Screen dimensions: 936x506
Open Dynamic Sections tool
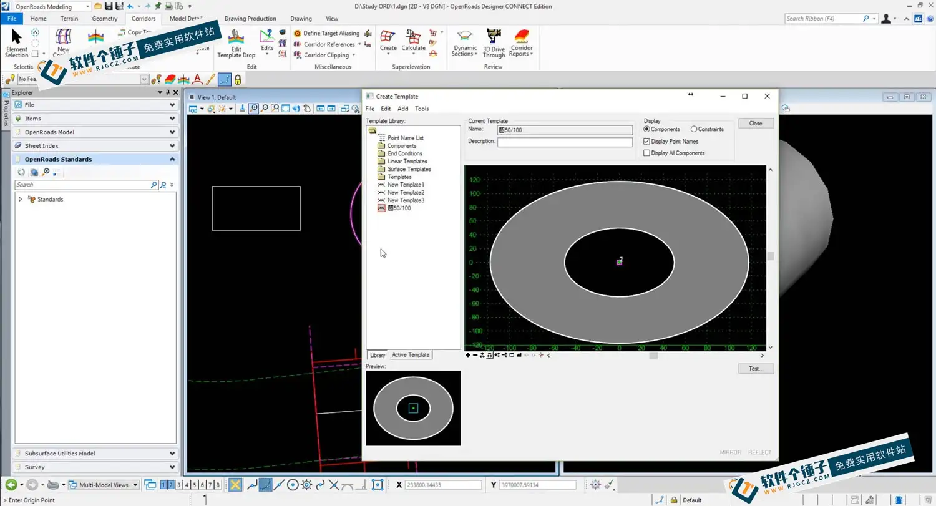(x=465, y=43)
